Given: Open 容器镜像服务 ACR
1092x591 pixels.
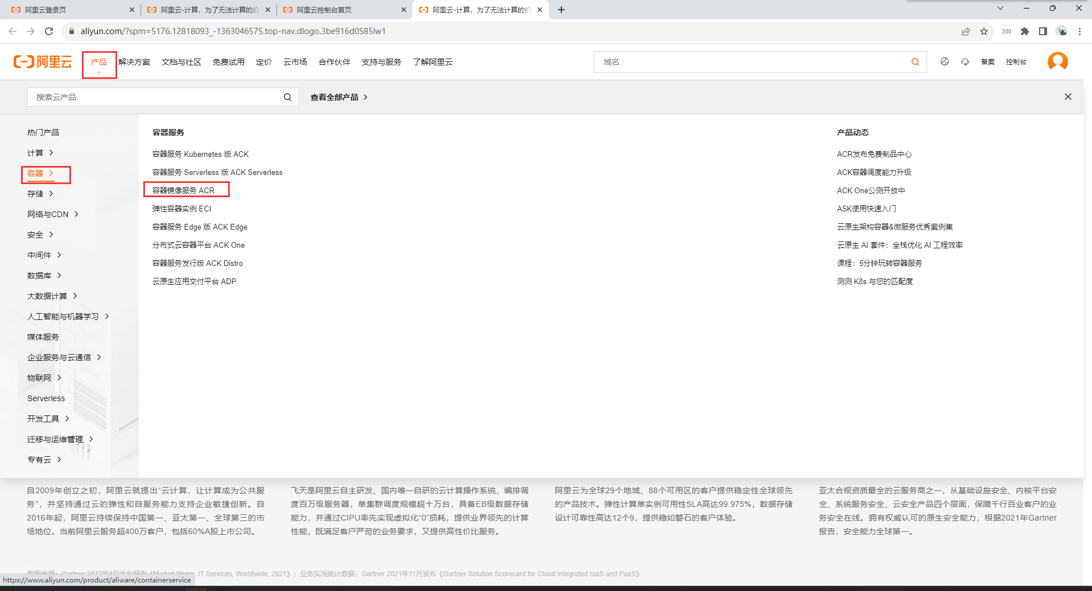Looking at the screenshot, I should point(184,190).
